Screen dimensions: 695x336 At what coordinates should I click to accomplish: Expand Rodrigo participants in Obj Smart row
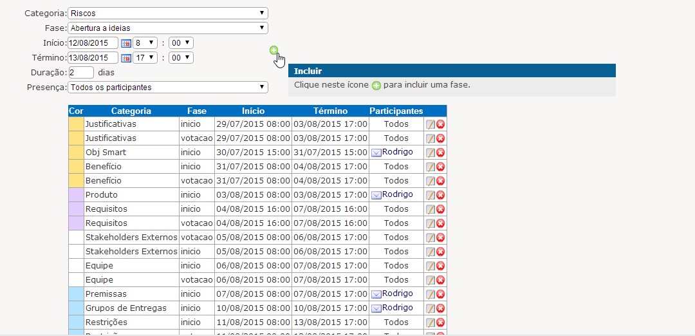pyautogui.click(x=376, y=153)
